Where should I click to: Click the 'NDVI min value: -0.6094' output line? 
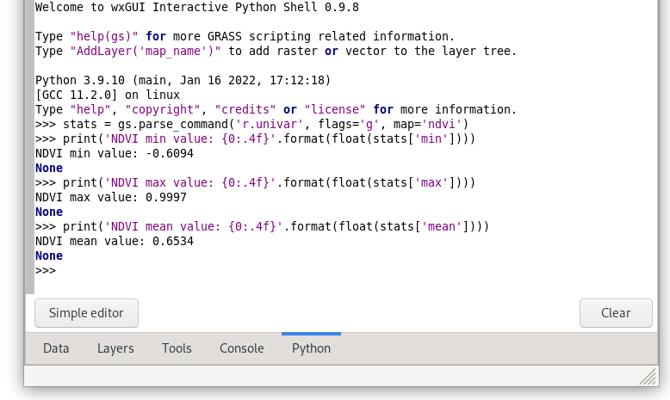(115, 153)
